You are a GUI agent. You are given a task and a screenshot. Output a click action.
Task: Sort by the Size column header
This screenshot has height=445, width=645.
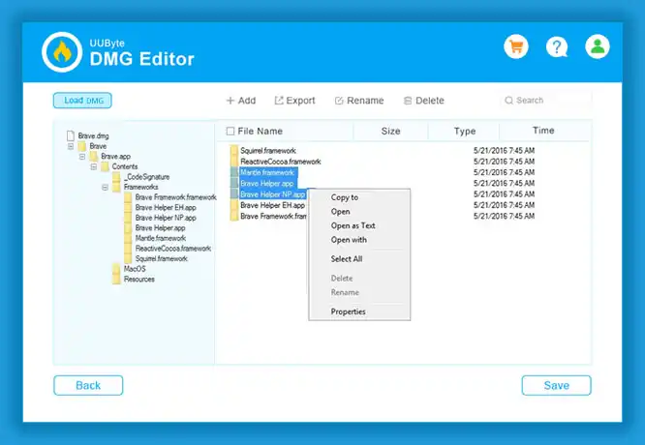[x=390, y=131]
